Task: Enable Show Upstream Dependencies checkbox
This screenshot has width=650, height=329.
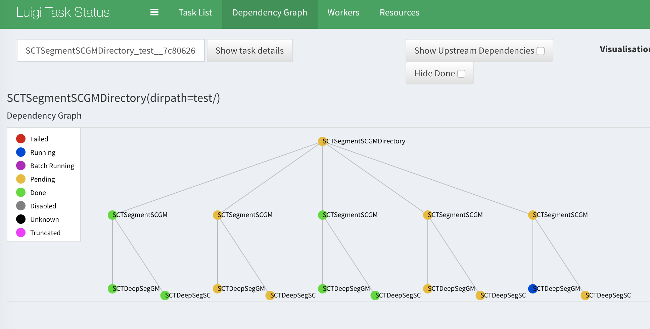Action: pyautogui.click(x=541, y=51)
